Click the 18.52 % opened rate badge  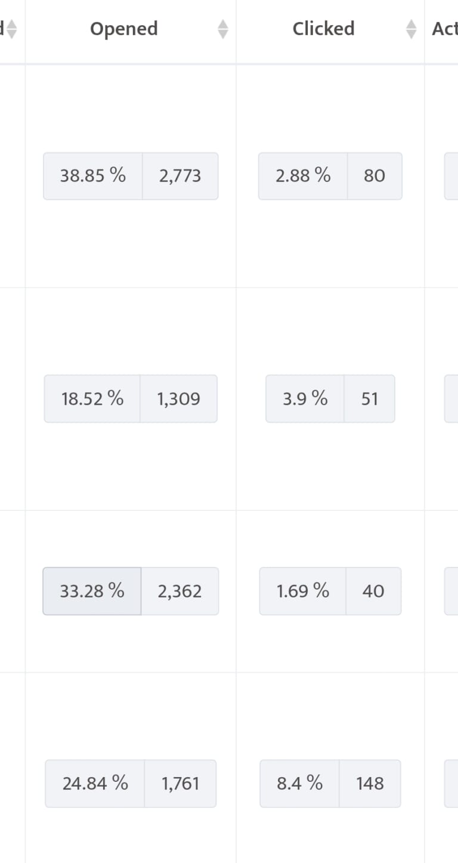click(92, 399)
